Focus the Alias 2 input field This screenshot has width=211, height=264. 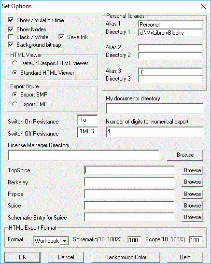[170, 48]
